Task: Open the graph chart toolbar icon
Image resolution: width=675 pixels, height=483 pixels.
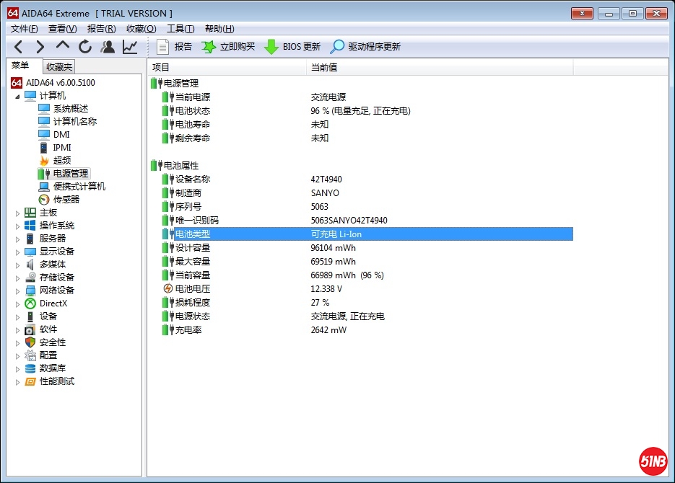Action: click(130, 47)
